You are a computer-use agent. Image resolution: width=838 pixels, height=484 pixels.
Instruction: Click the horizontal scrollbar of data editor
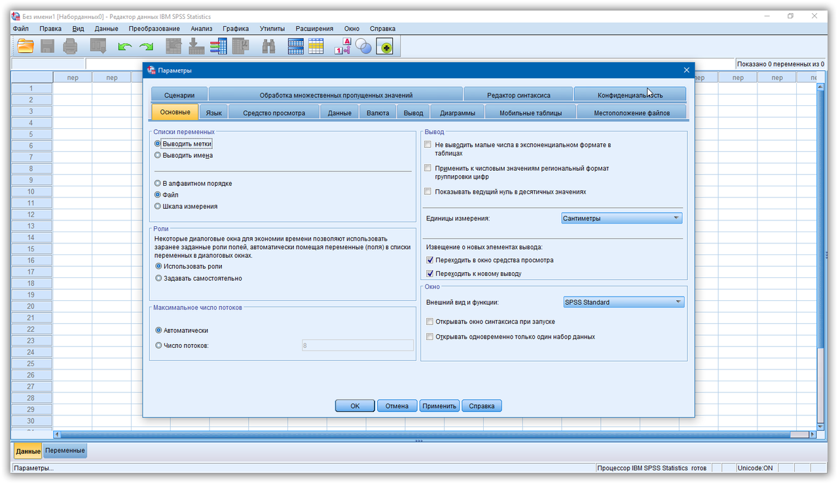point(435,434)
